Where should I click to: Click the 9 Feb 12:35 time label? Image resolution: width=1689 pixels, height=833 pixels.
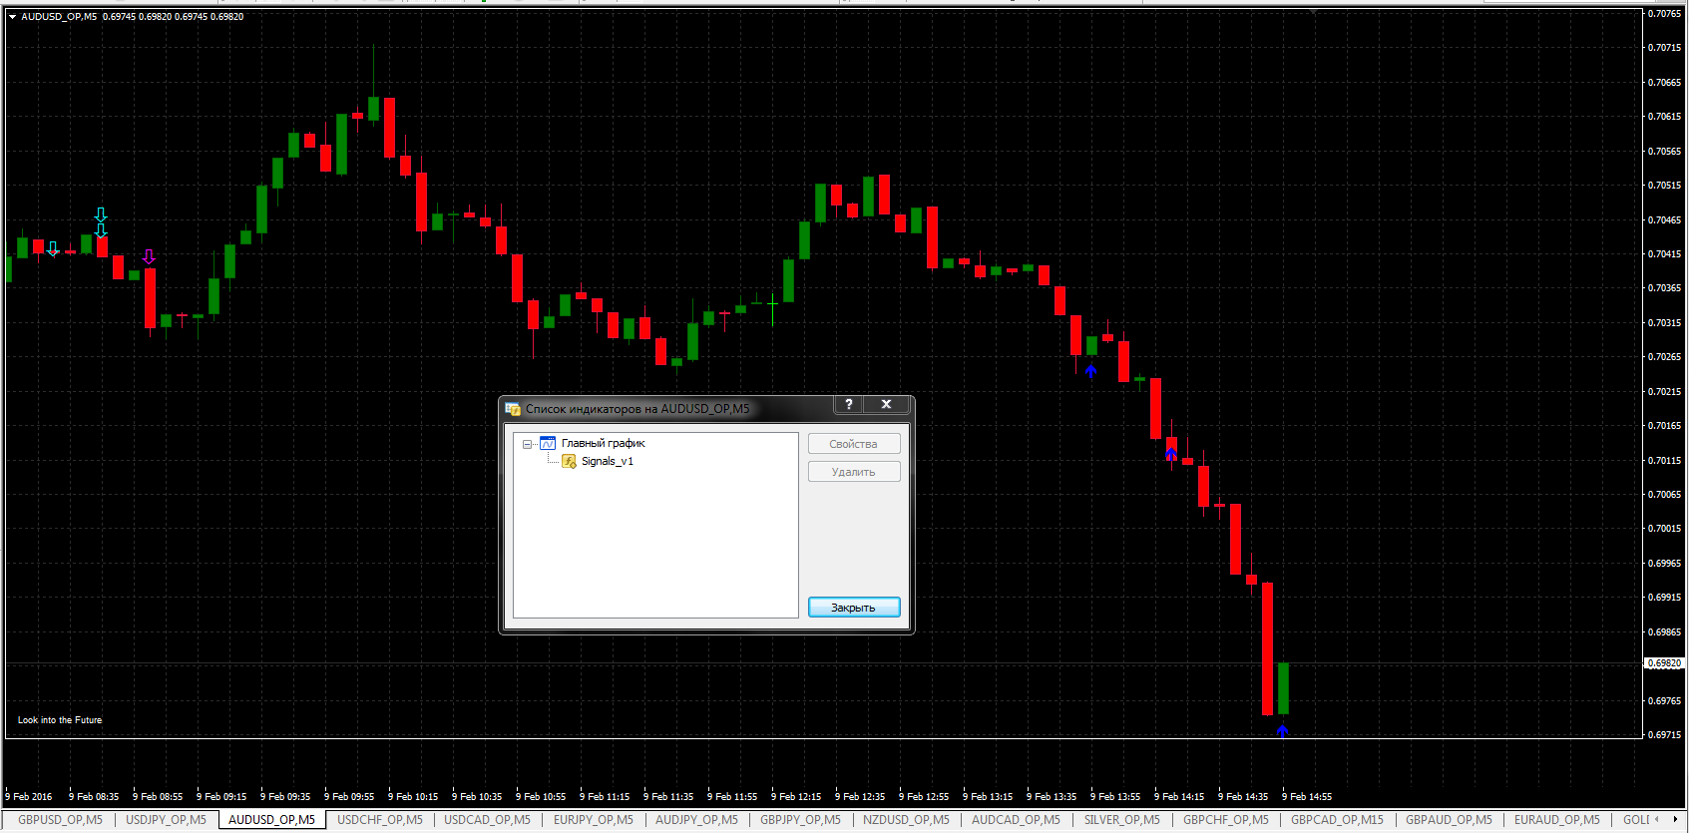click(x=860, y=797)
